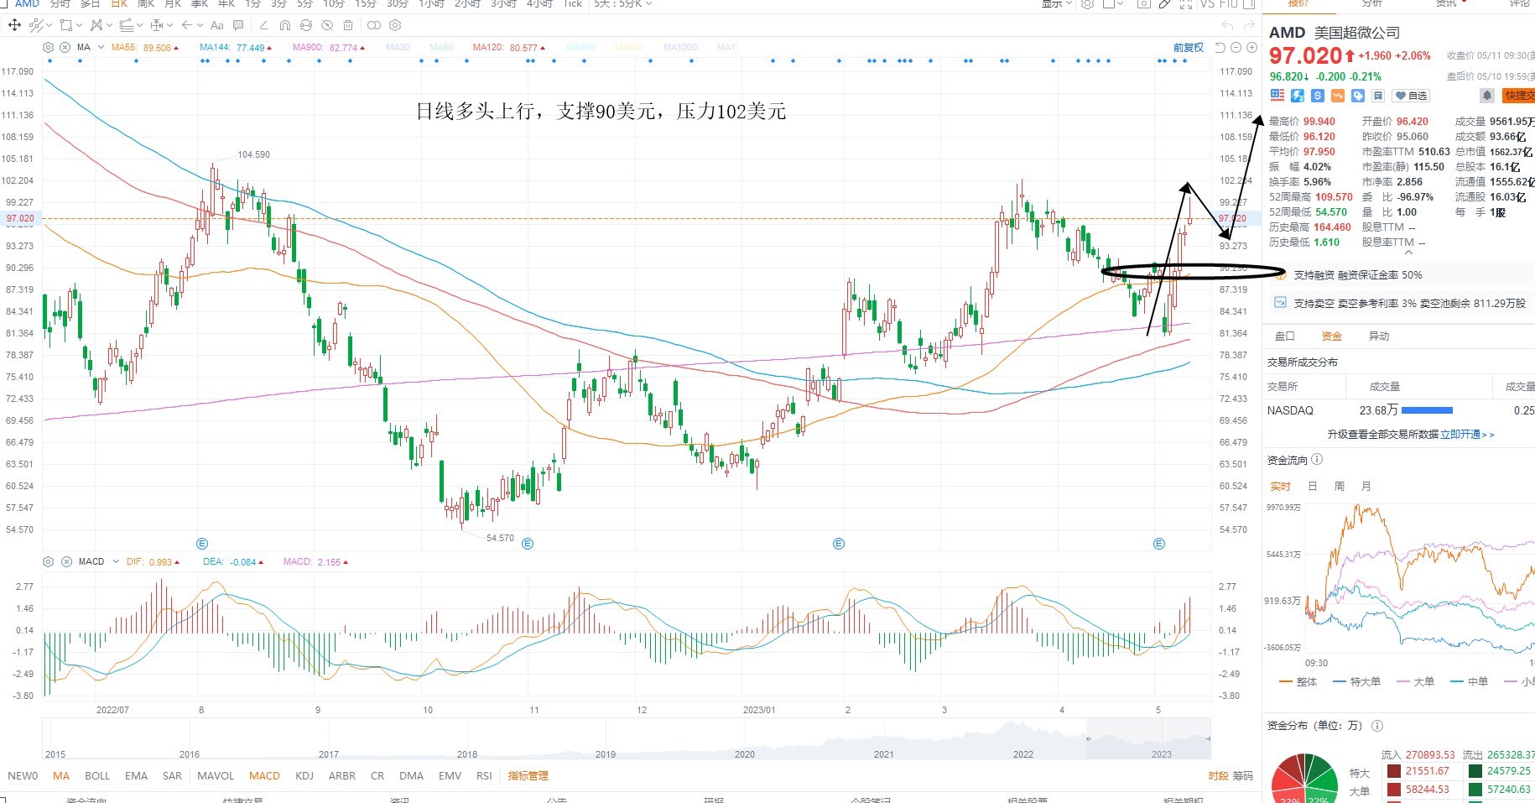Toggle the 前复权 adjustment mode
Viewport: 1535px width, 803px height.
click(x=1189, y=47)
